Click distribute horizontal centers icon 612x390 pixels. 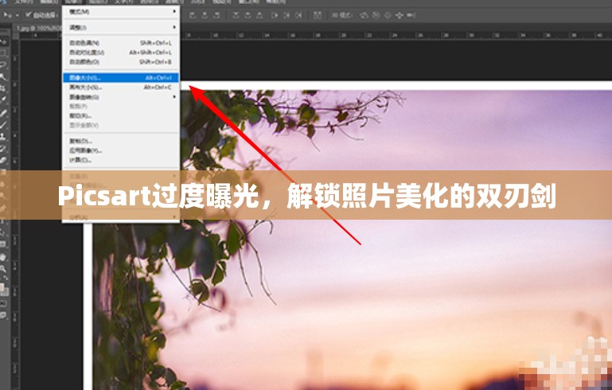[x=287, y=15]
